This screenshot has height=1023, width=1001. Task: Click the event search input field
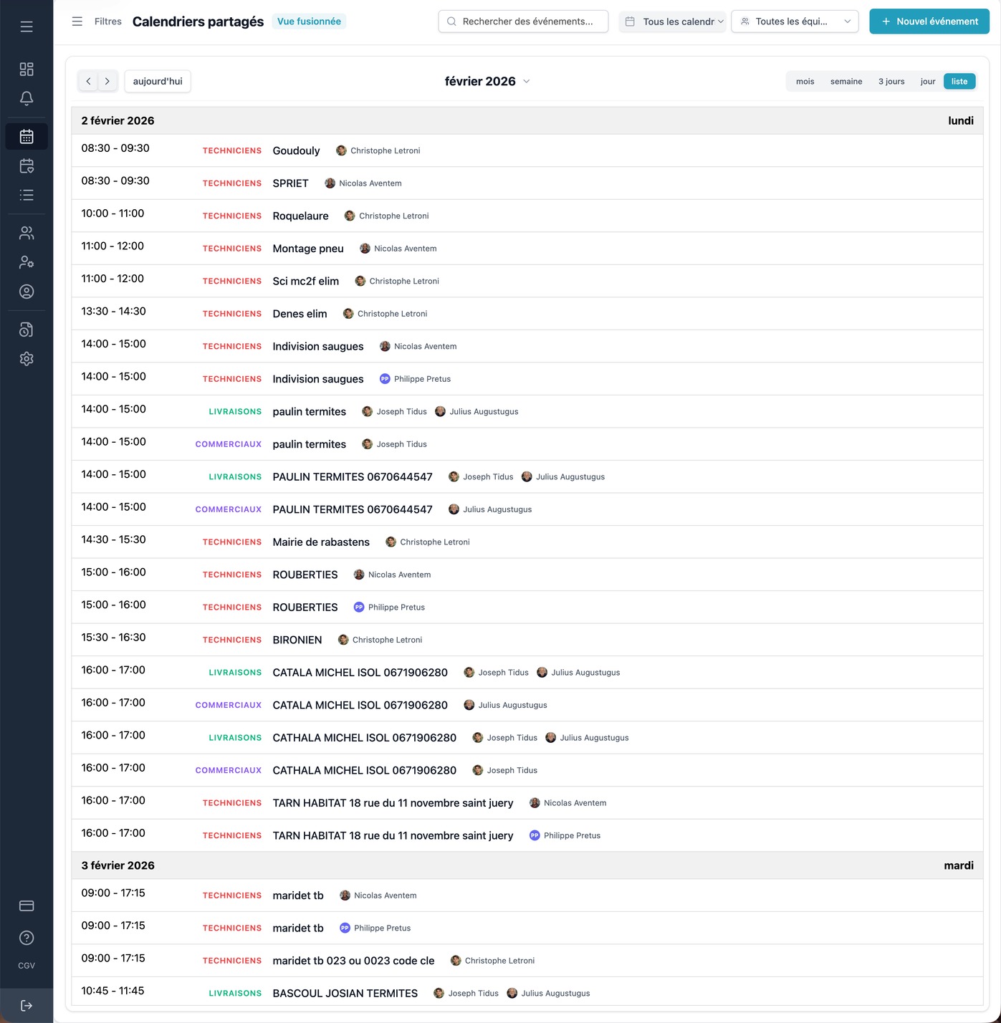point(523,21)
